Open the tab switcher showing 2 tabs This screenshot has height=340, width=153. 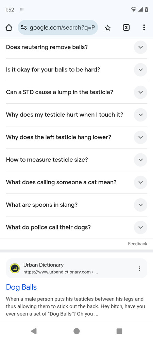point(126,28)
